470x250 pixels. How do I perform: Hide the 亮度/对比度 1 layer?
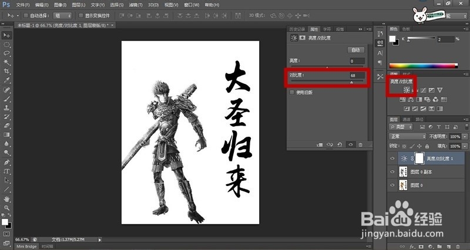click(392, 158)
